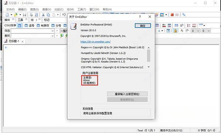Click Version 20.0.0 text in dialog
Image resolution: width=221 pixels, height=133 pixels.
point(88,30)
